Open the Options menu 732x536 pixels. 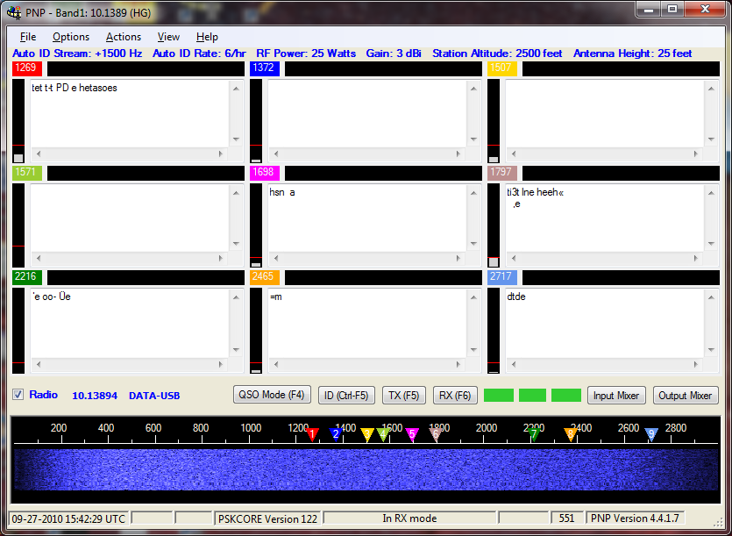70,37
